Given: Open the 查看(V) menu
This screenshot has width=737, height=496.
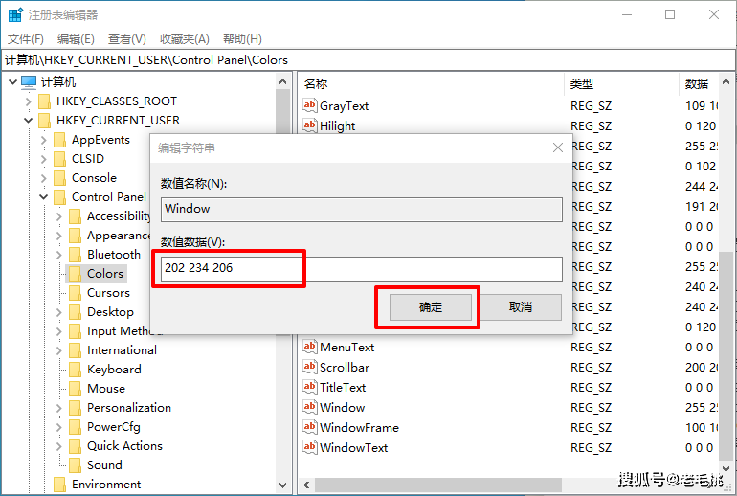Looking at the screenshot, I should [x=126, y=38].
